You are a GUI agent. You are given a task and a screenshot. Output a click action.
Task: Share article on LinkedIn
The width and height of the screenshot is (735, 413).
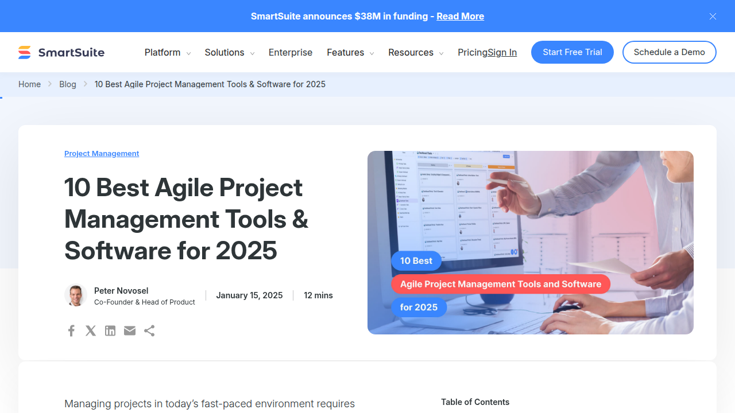[x=110, y=330]
